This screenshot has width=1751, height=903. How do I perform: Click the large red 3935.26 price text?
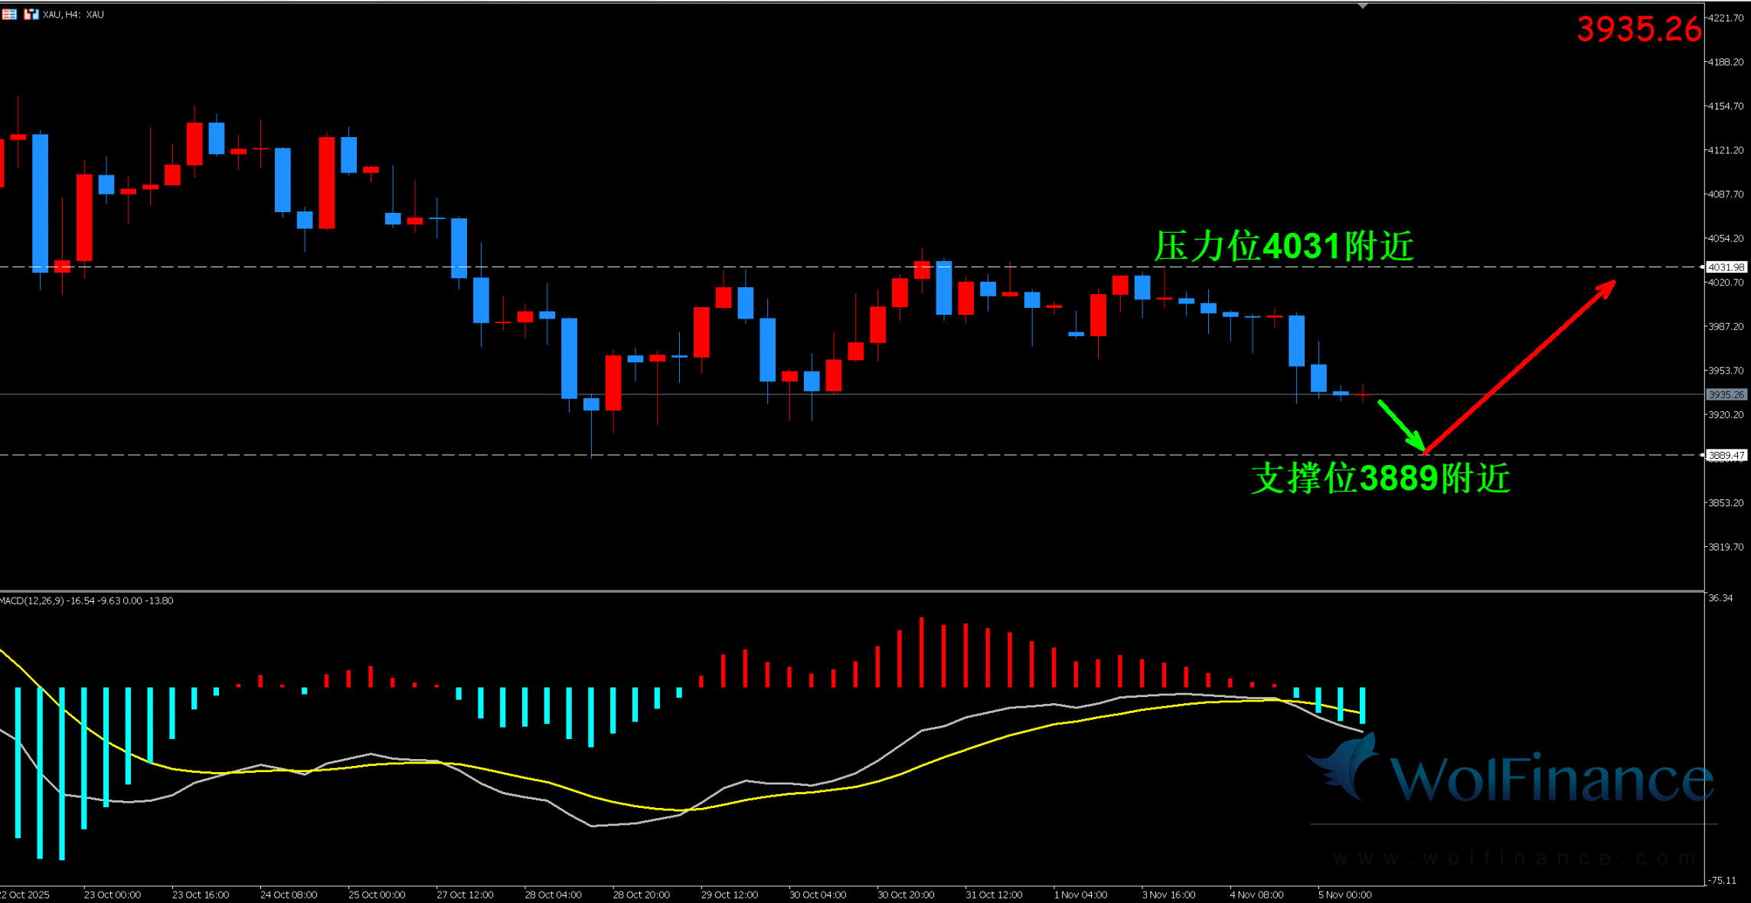coord(1638,29)
